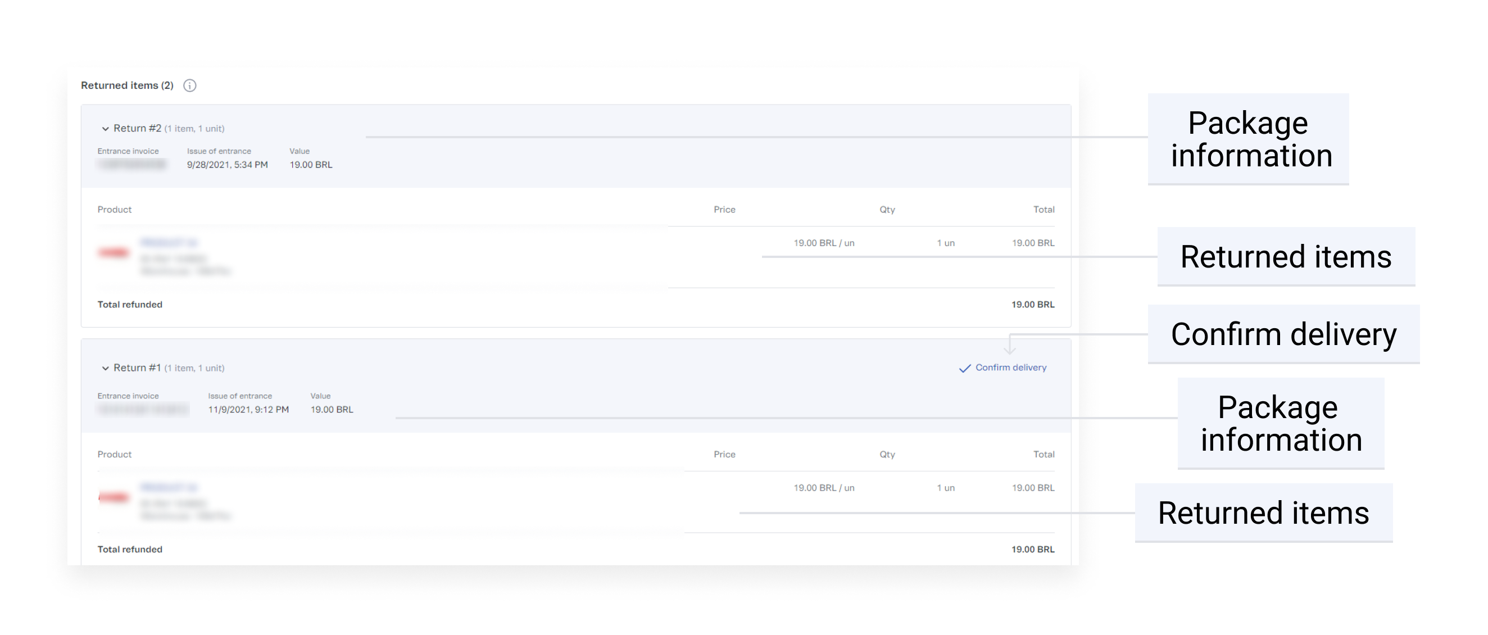1488x635 pixels.
Task: Click the Qty column header in Return #1
Action: click(887, 455)
